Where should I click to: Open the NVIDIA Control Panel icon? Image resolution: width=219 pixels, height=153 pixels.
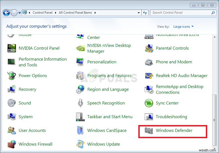[12, 48]
